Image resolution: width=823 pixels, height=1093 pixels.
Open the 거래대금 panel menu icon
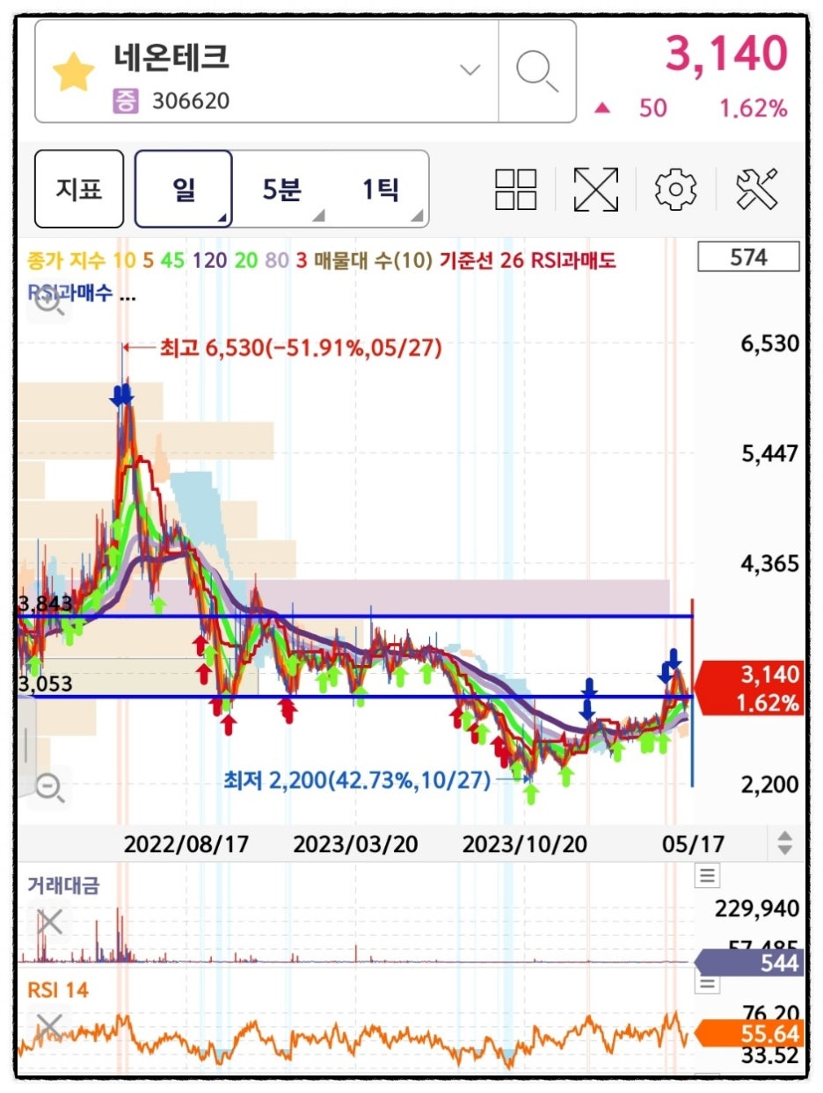(707, 875)
